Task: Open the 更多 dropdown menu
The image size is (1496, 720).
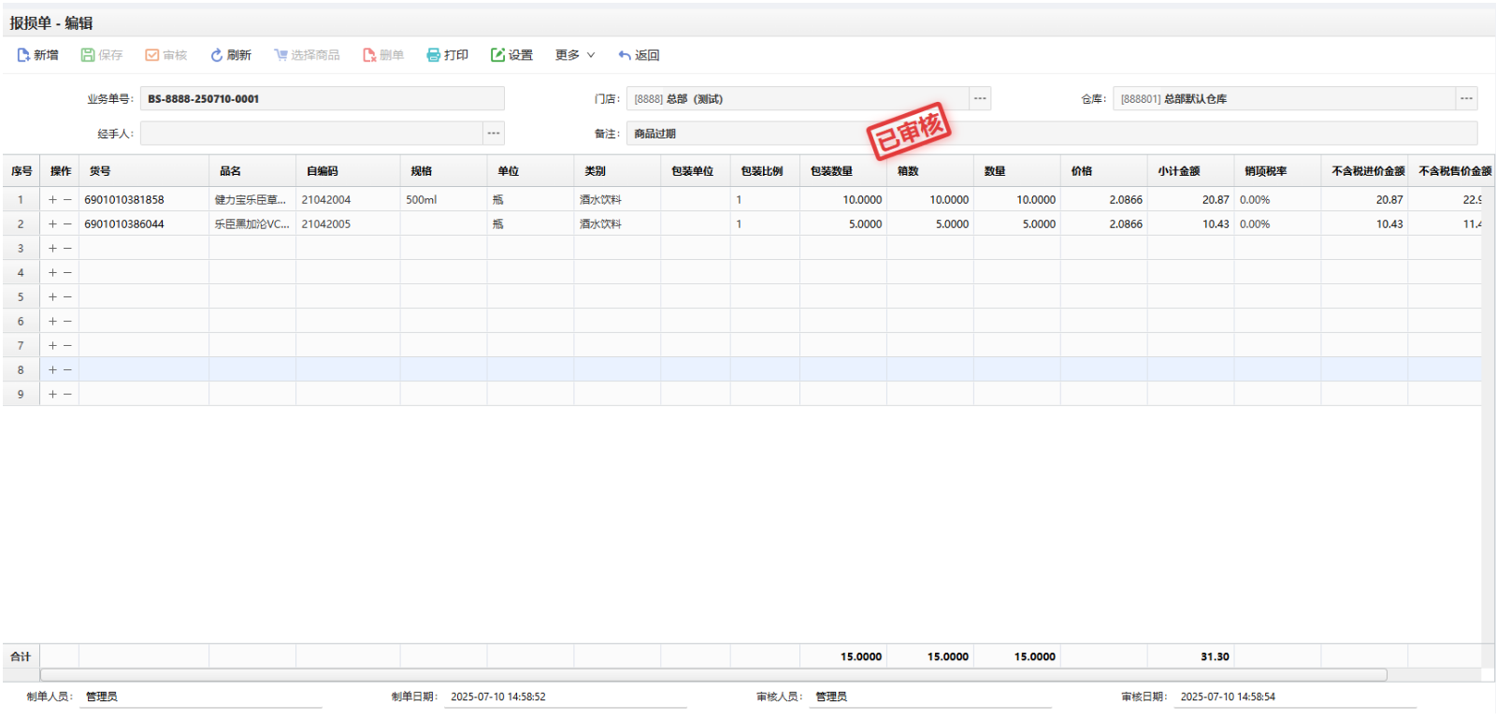Action: pos(575,55)
